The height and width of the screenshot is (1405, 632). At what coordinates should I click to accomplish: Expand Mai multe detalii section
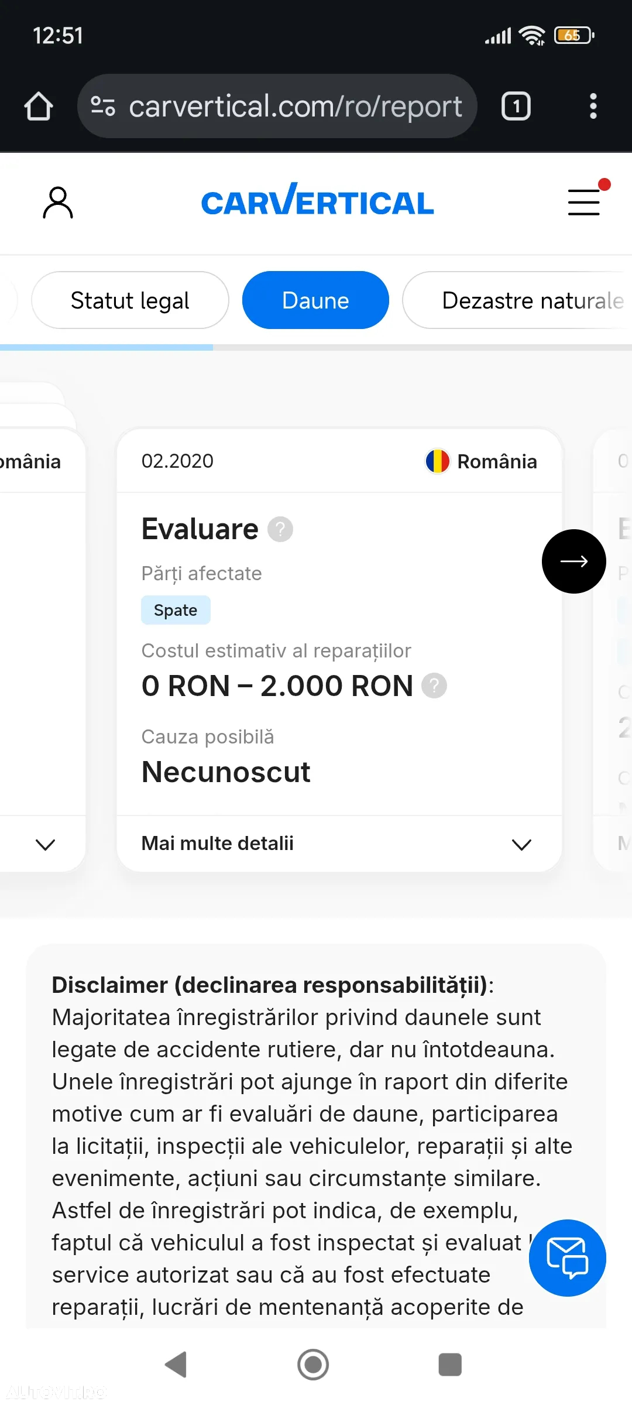(x=339, y=844)
